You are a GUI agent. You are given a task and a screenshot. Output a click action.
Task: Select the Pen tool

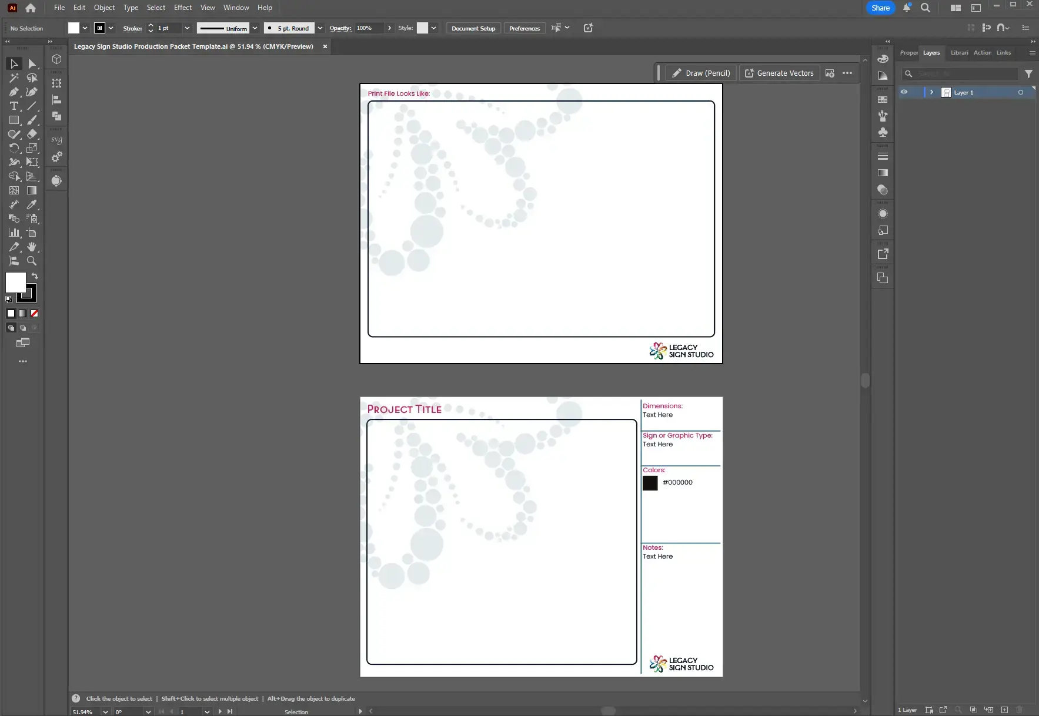pos(13,92)
